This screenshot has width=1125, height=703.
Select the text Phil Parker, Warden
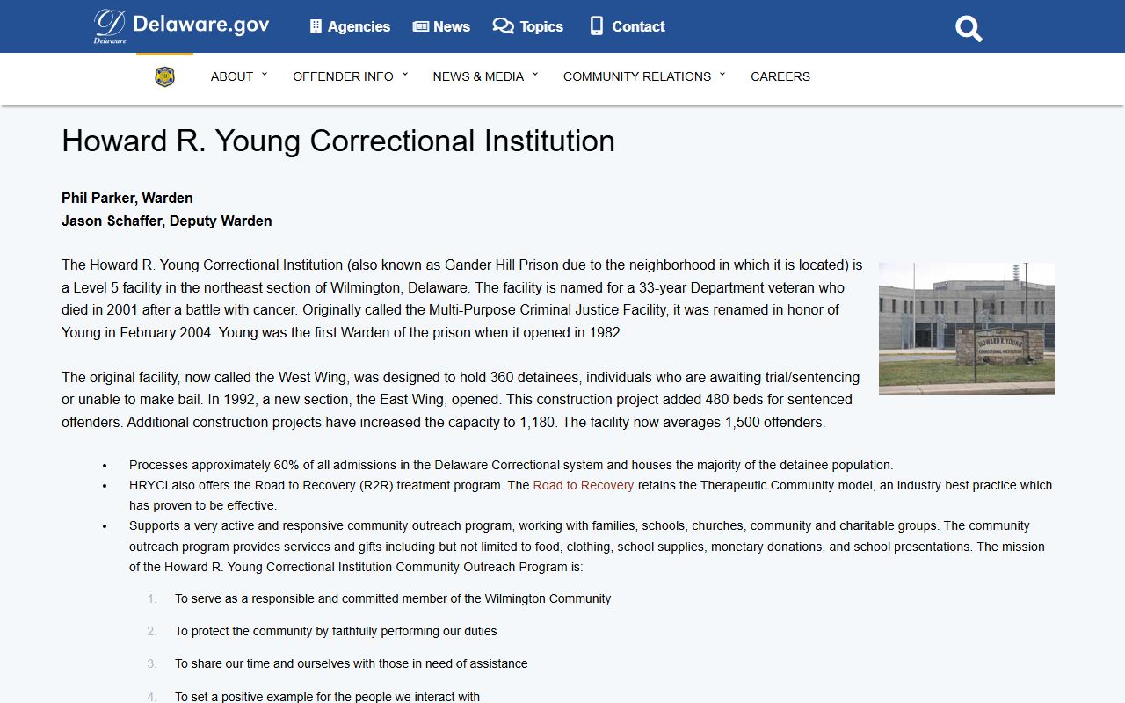click(127, 198)
